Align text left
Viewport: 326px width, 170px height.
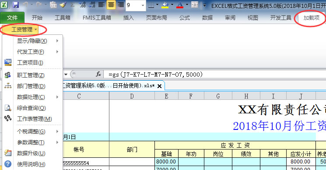[x=102, y=4]
